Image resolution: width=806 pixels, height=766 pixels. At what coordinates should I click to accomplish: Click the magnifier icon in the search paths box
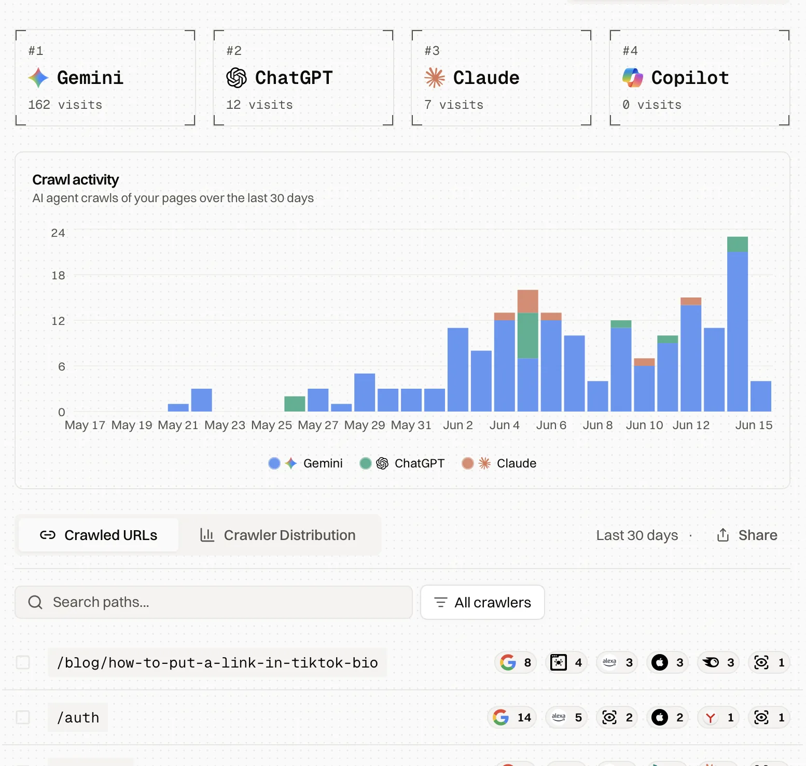pyautogui.click(x=35, y=602)
